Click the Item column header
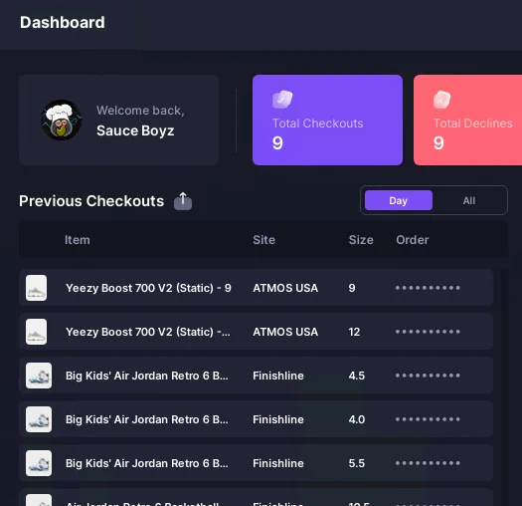 coord(78,240)
